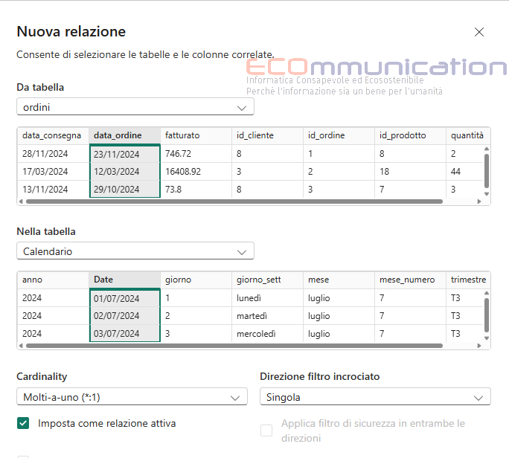
Task: Click scroll-right arrow of Calendario preview
Action: pyautogui.click(x=479, y=346)
